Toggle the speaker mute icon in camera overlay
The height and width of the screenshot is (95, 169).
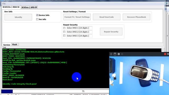pyautogui.click(x=122, y=54)
